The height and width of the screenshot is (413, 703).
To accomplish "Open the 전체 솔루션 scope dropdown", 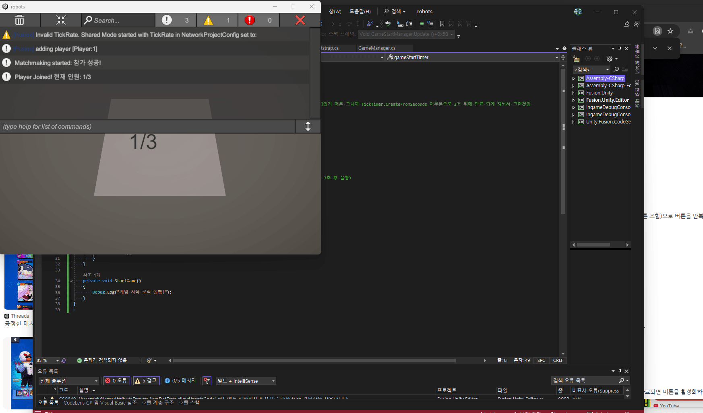I will (69, 381).
